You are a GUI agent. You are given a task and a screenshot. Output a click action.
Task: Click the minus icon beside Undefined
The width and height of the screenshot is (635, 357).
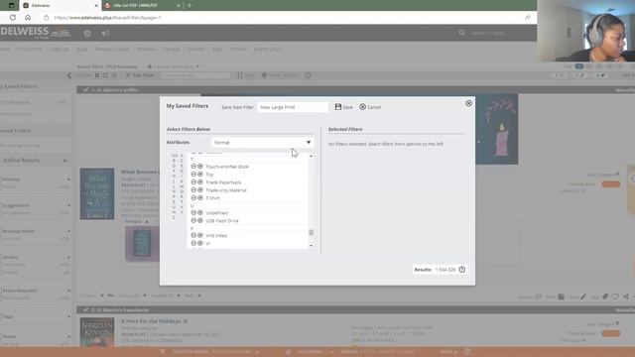click(193, 212)
